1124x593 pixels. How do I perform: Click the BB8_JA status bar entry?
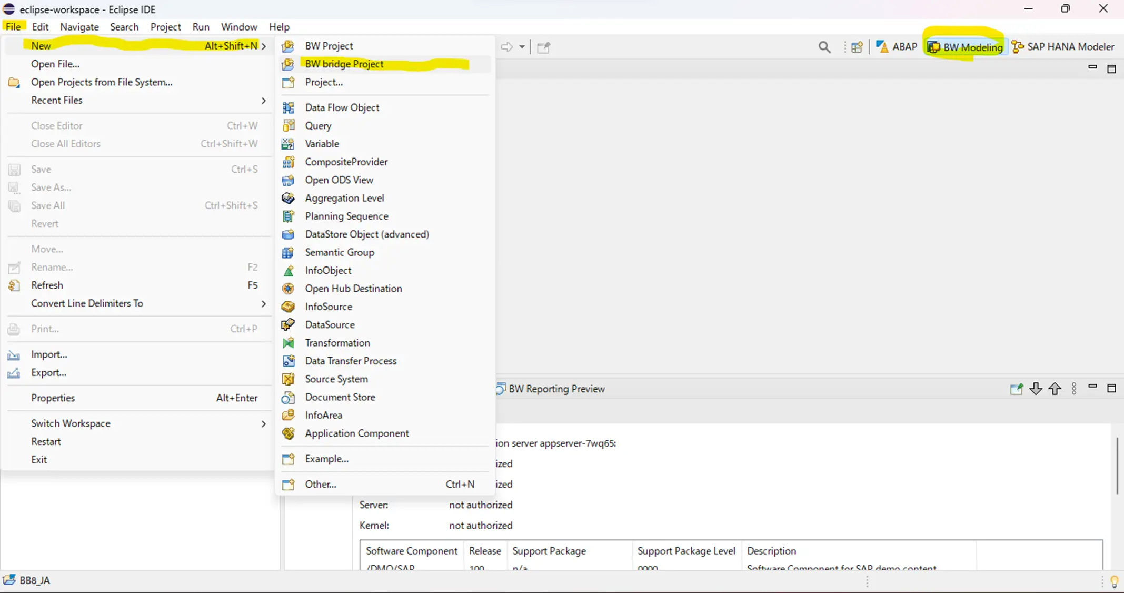click(x=27, y=580)
